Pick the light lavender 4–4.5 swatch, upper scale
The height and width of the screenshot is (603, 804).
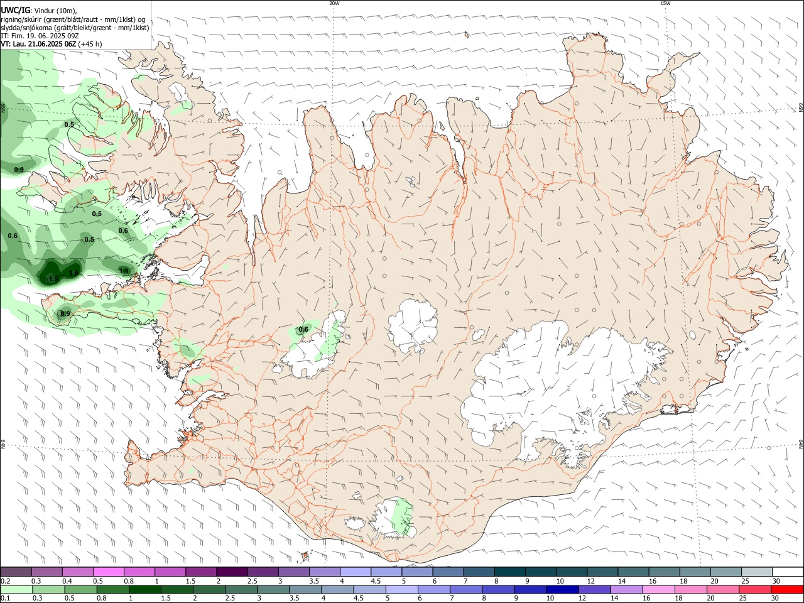tap(355, 572)
